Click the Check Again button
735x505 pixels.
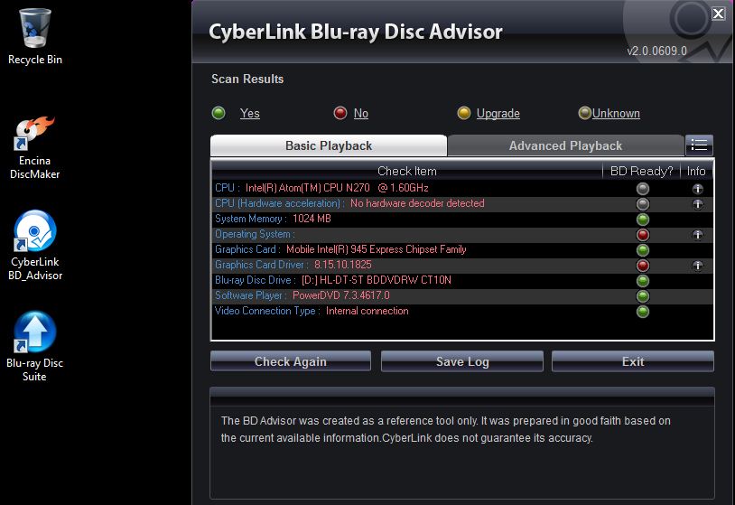coord(291,361)
